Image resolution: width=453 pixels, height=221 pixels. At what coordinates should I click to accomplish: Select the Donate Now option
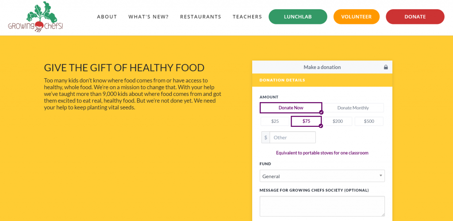click(291, 108)
